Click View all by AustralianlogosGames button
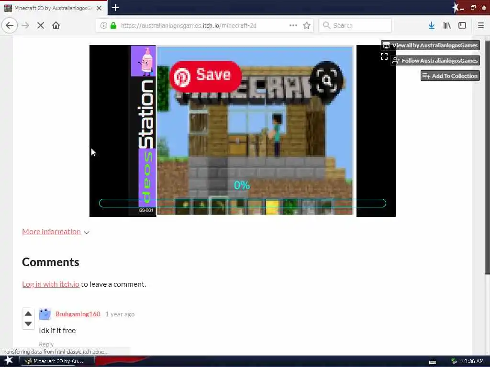 point(430,45)
